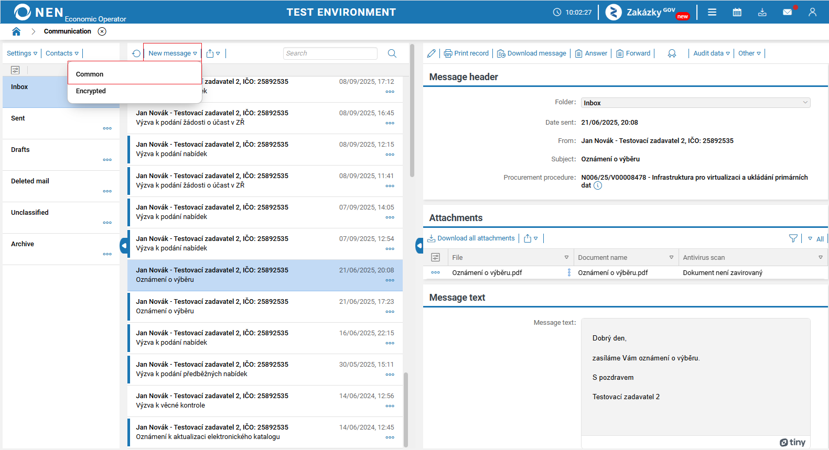This screenshot has width=829, height=450.
Task: Open options dots for 07/09/2025, 14:05 message
Action: pyautogui.click(x=390, y=217)
